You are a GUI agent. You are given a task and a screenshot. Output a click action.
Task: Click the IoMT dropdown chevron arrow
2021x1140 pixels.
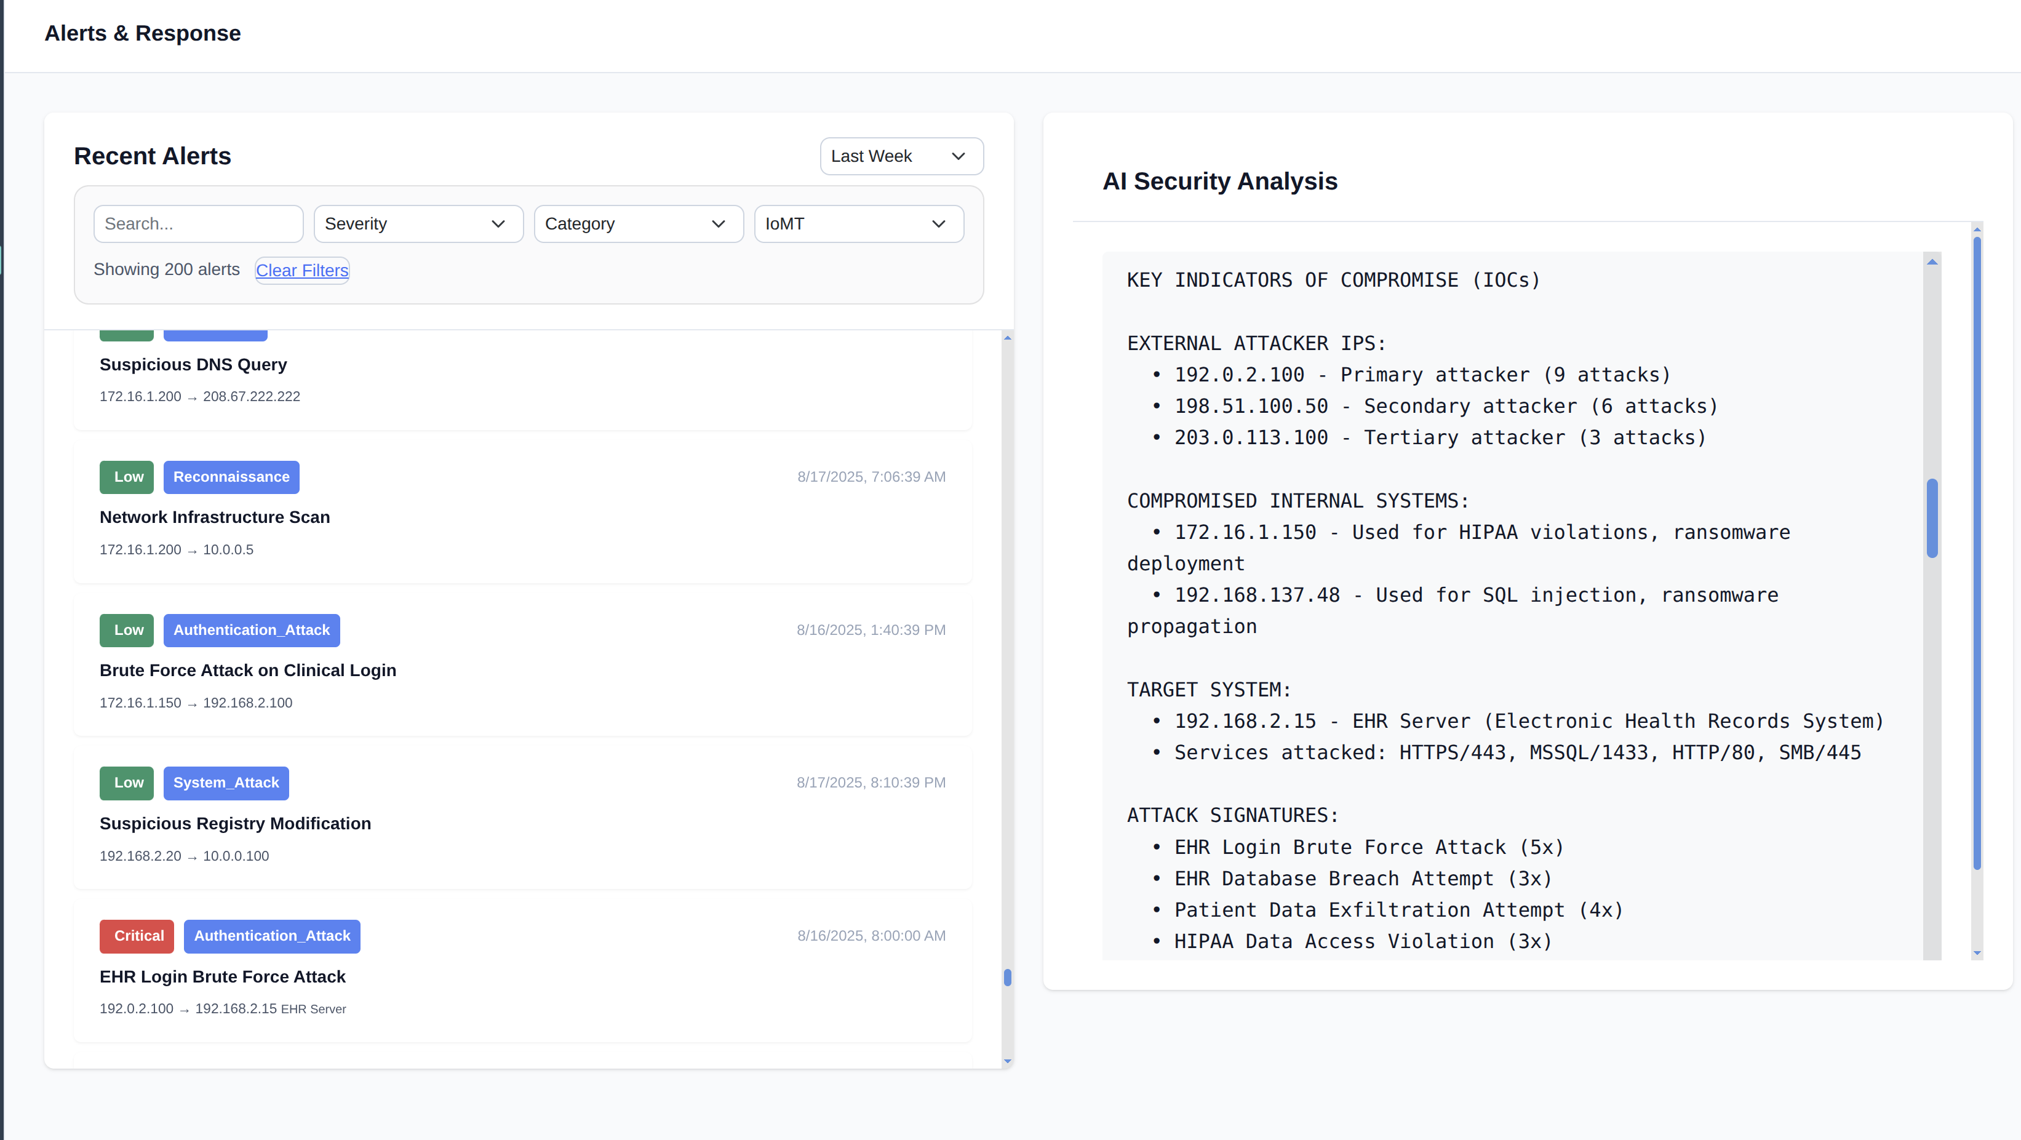pos(939,223)
